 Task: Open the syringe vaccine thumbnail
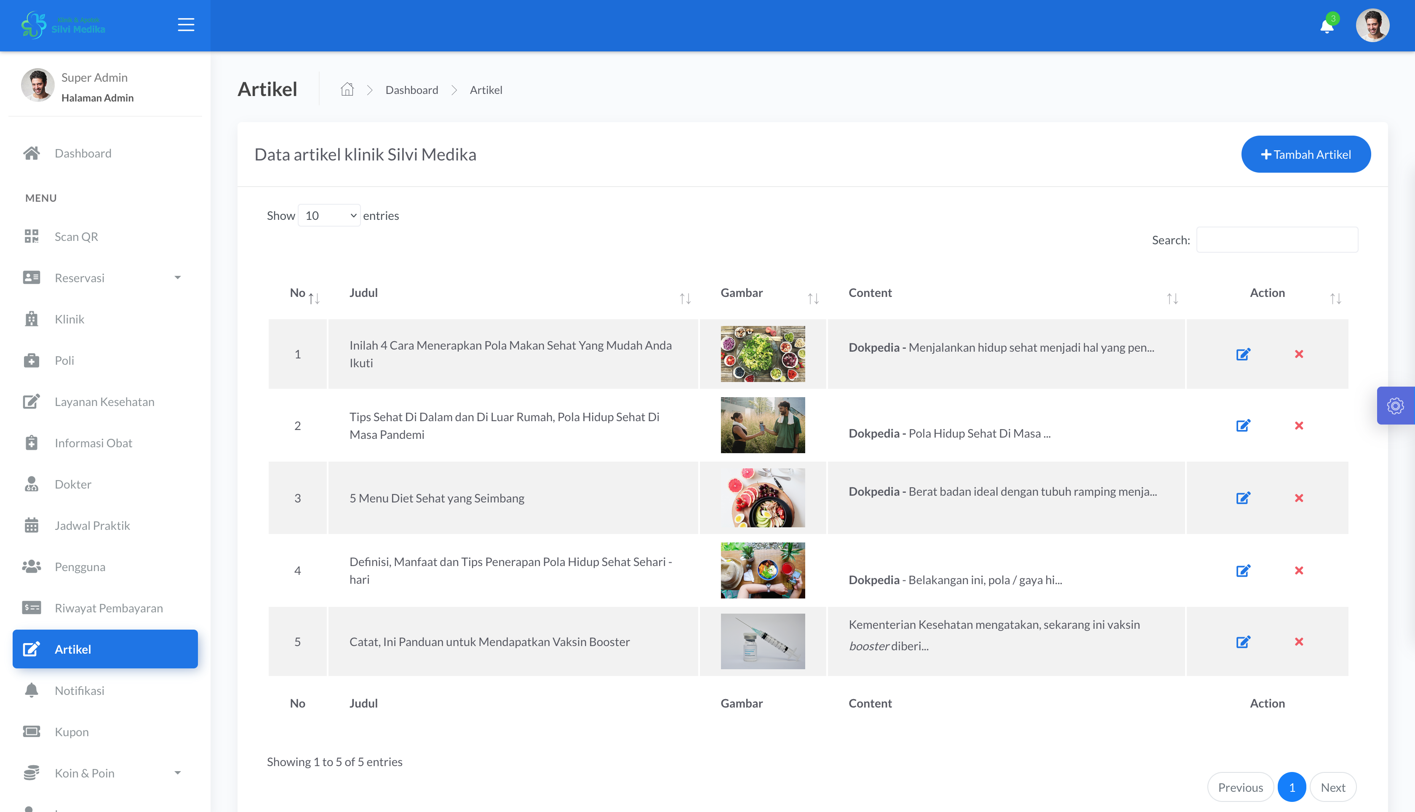763,641
